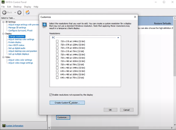This screenshot has width=176, height=130.
Task: Click Create Custom Resolution button
Action: pyautogui.click(x=67, y=103)
